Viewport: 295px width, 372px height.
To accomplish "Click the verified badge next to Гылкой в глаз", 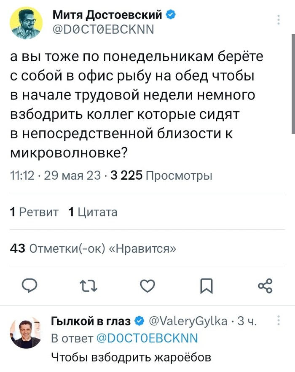I will tap(138, 322).
